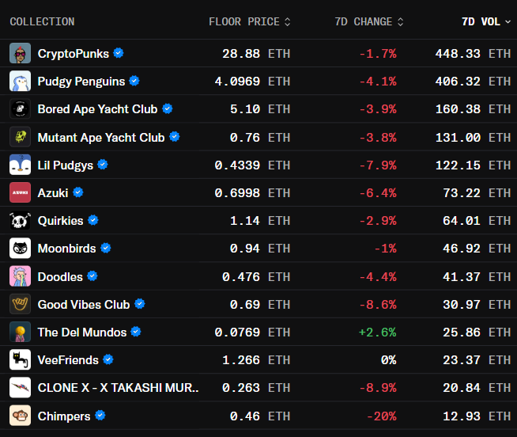Click the Chimpers monkey icon
This screenshot has width=517, height=437.
click(x=20, y=416)
